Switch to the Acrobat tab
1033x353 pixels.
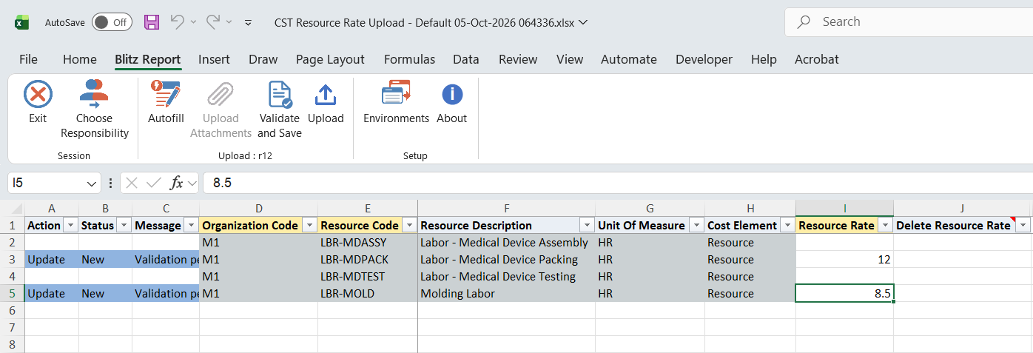(817, 59)
